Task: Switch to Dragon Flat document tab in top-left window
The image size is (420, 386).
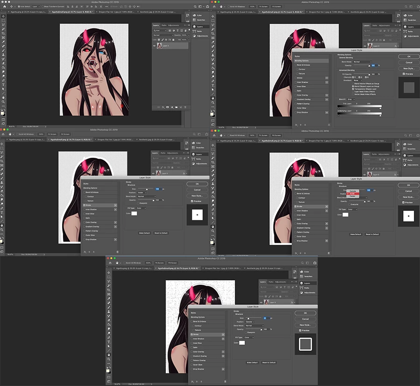Action: point(115,12)
